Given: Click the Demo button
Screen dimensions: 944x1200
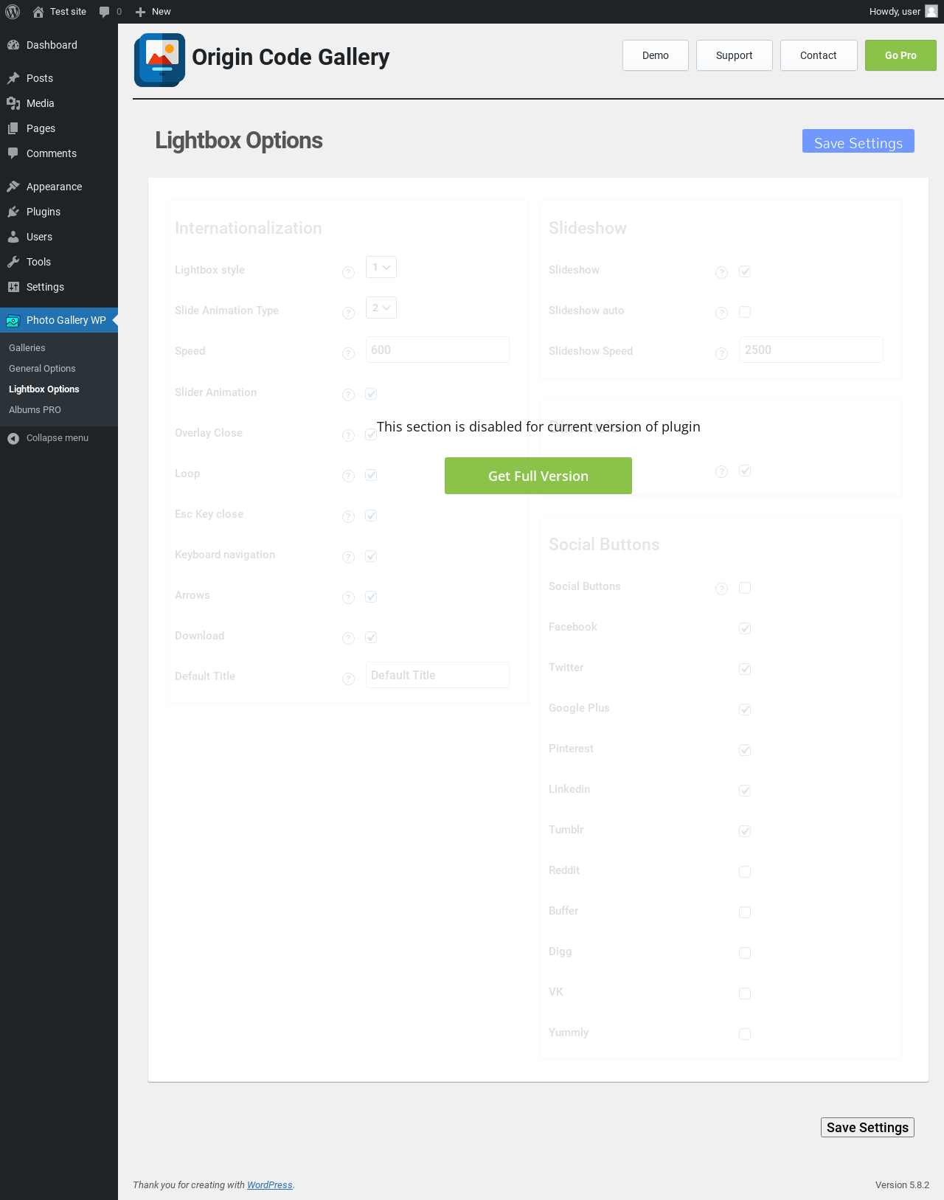Looking at the screenshot, I should pyautogui.click(x=656, y=55).
